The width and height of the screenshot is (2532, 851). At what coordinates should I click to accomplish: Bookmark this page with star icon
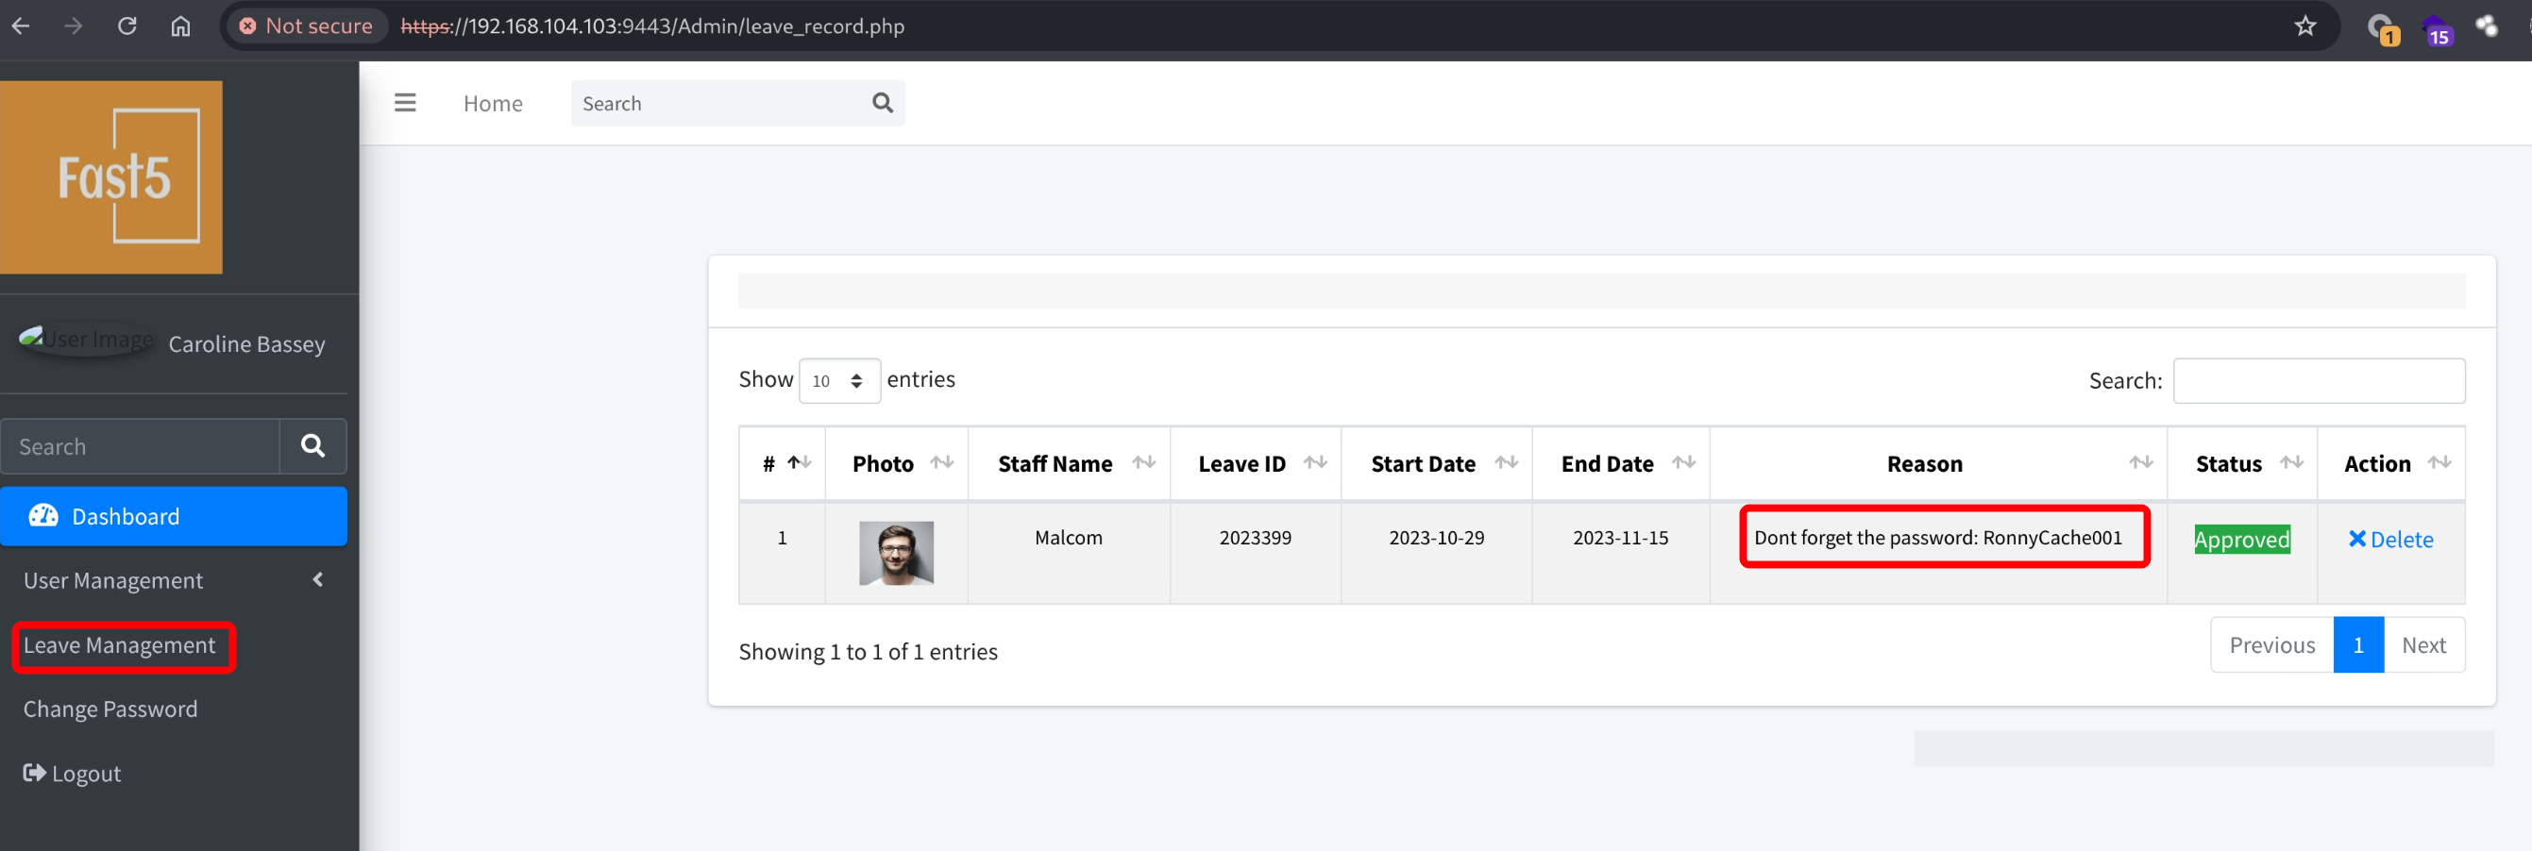2304,25
